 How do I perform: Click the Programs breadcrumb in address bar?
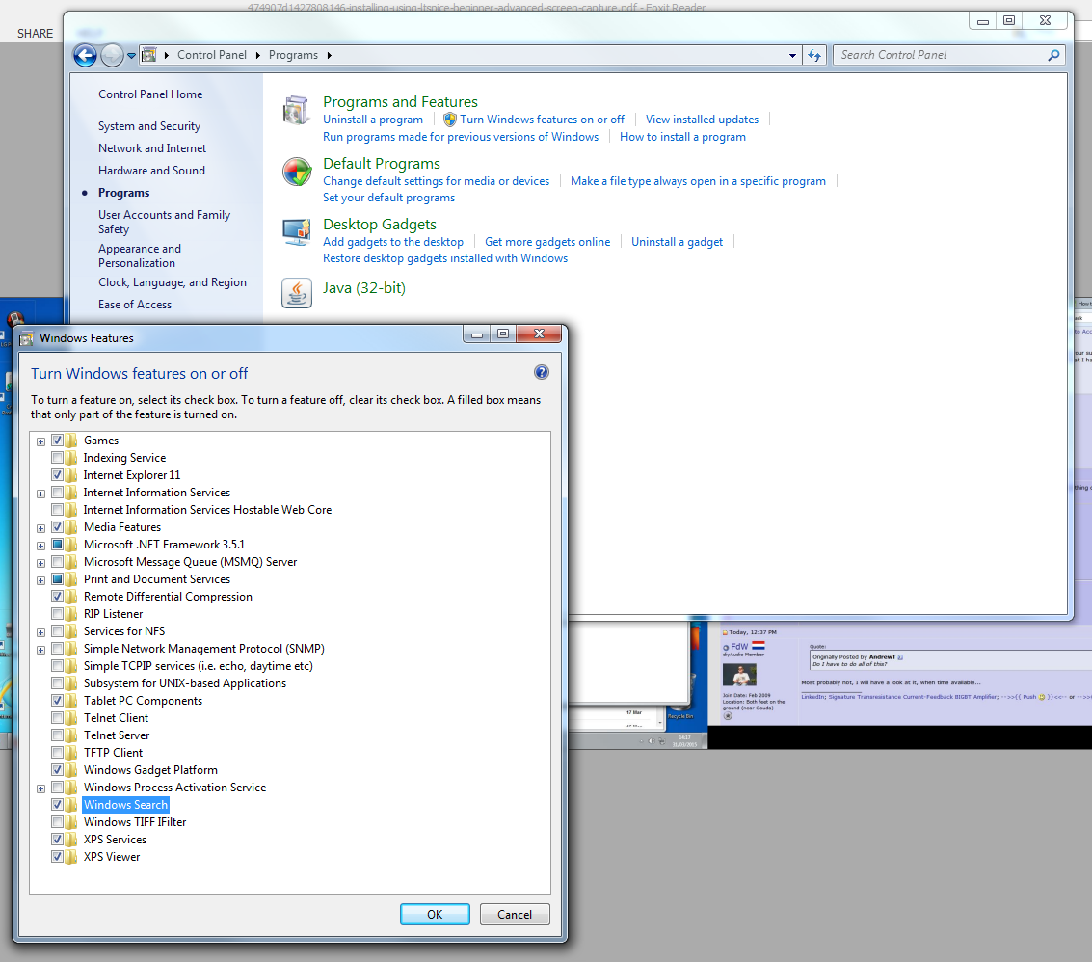click(293, 55)
